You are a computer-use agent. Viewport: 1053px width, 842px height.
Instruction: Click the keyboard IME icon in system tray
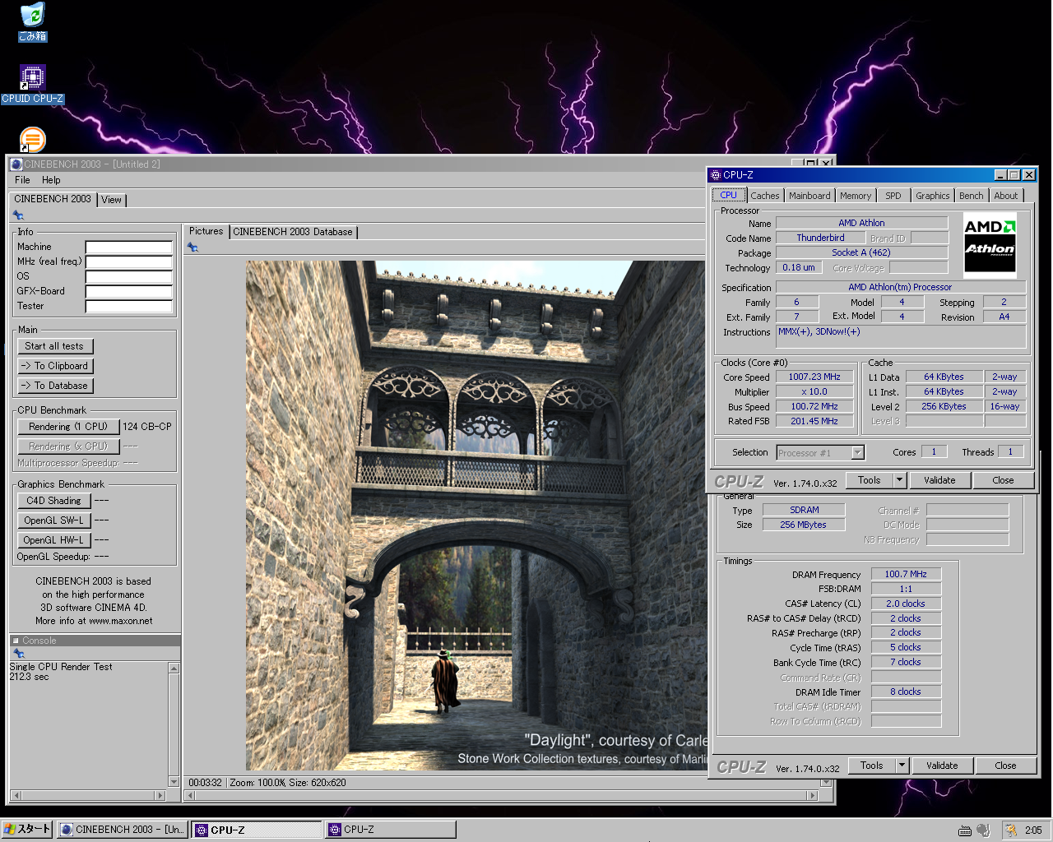[965, 830]
